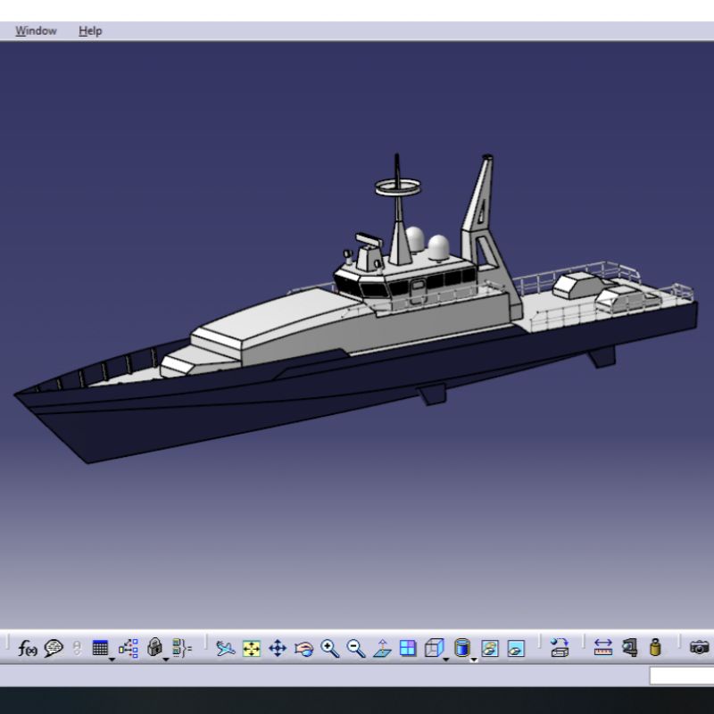The width and height of the screenshot is (714, 714).
Task: Open the Window menu
Action: point(36,29)
